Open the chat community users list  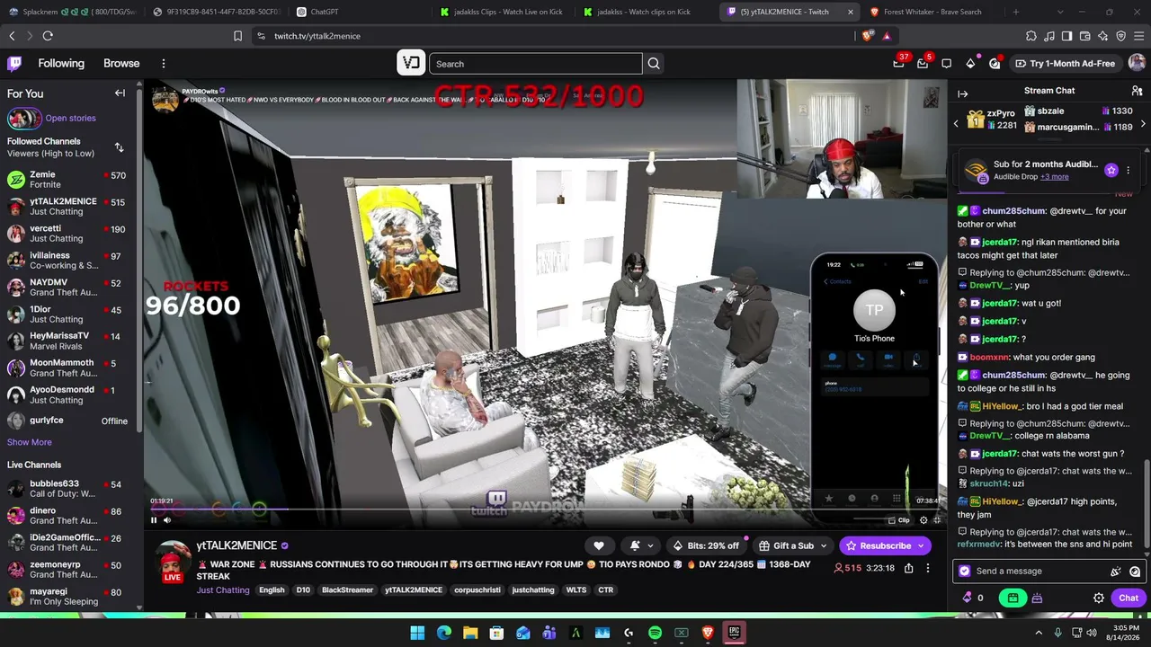[1137, 91]
